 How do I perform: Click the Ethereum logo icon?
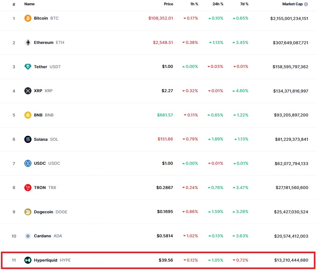click(x=28, y=42)
